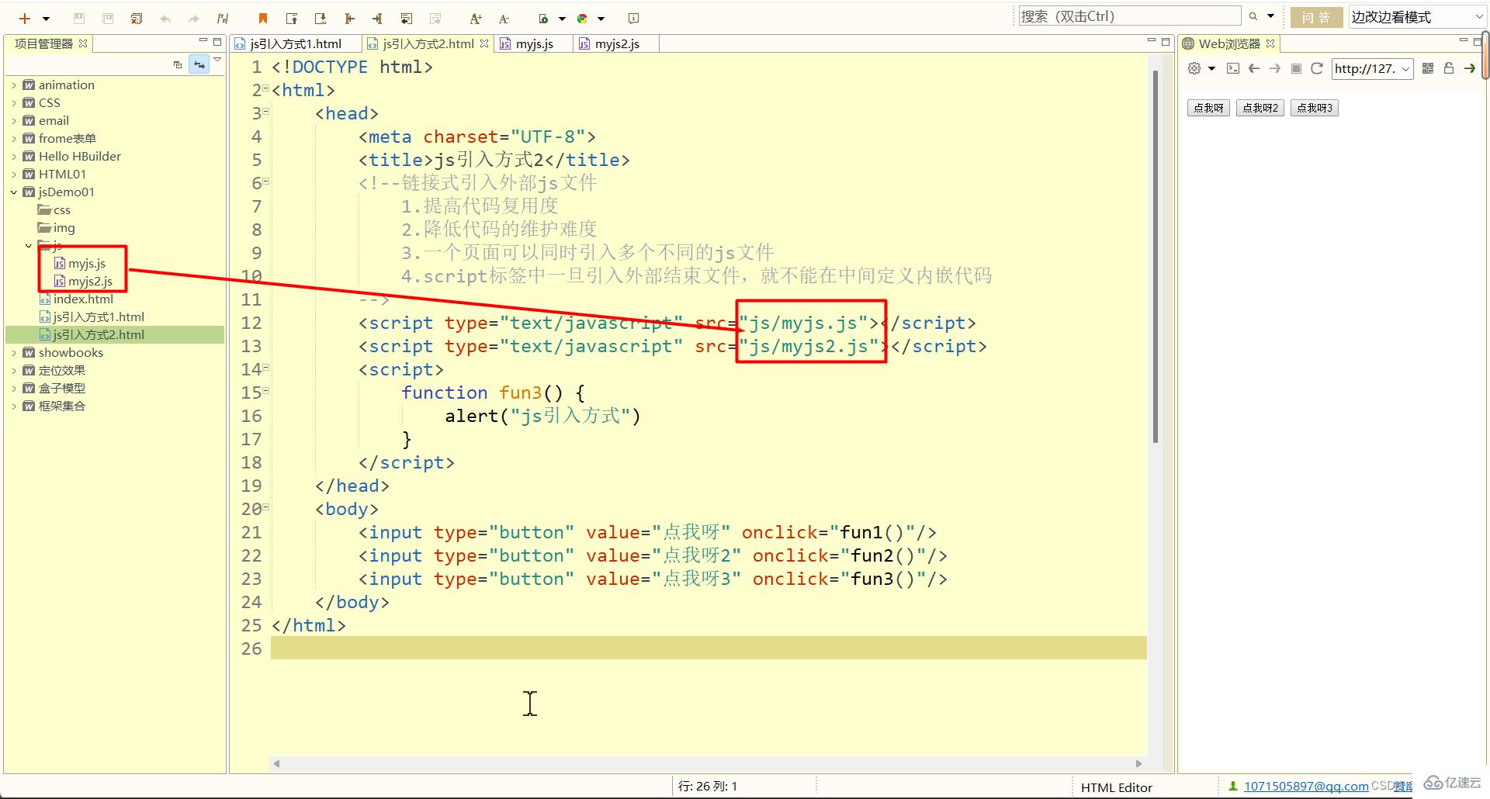This screenshot has width=1490, height=799.
Task: Click the jump-to-line-end toolbar icon
Action: click(x=377, y=19)
